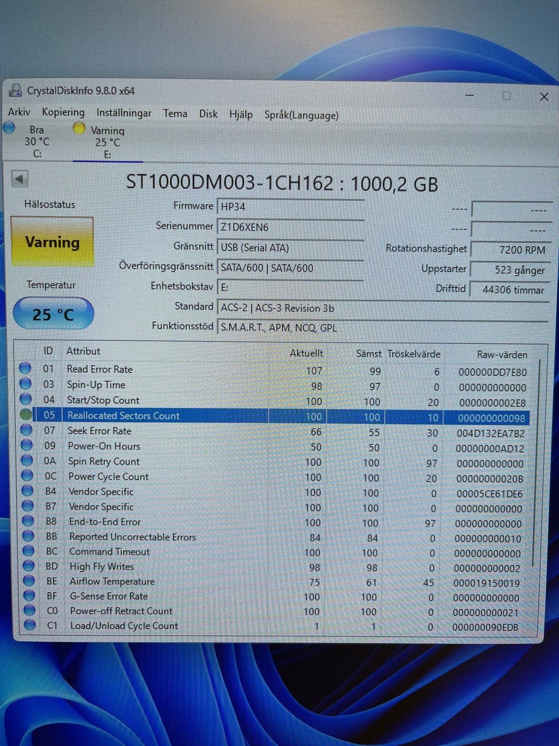
Task: Click the Firmware field HP34
Action: pyautogui.click(x=291, y=207)
